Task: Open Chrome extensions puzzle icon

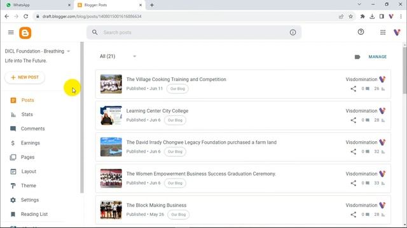Action: click(362, 16)
